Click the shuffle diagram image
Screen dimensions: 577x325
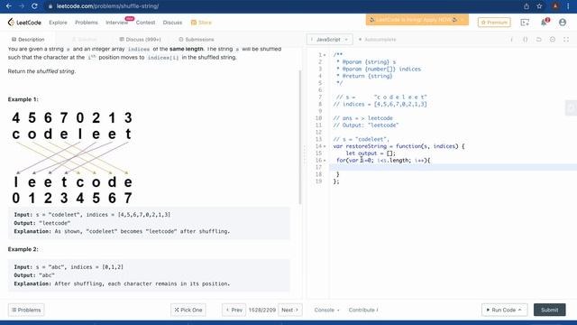point(72,158)
